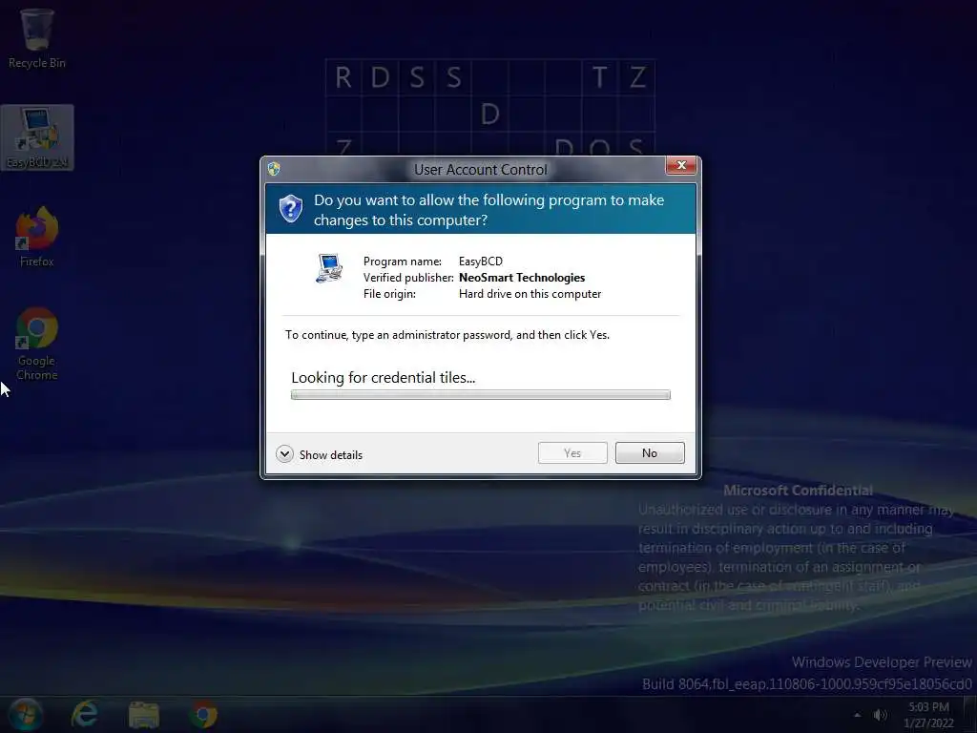The height and width of the screenshot is (733, 977).
Task: Click the show desktop strip beside the clock
Action: 969,715
